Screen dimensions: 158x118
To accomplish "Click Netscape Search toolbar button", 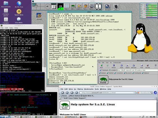I will pyautogui.click(x=127, y=66).
